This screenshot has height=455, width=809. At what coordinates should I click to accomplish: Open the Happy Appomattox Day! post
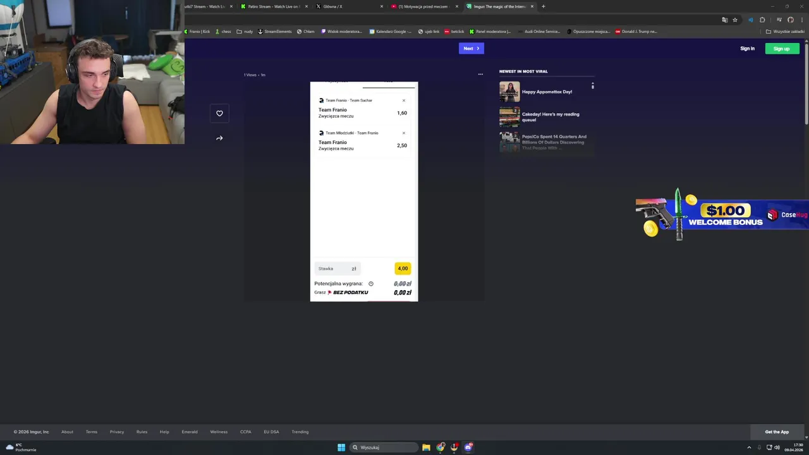547,92
